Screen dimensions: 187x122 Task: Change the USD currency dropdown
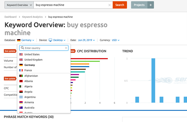pyautogui.click(x=116, y=40)
